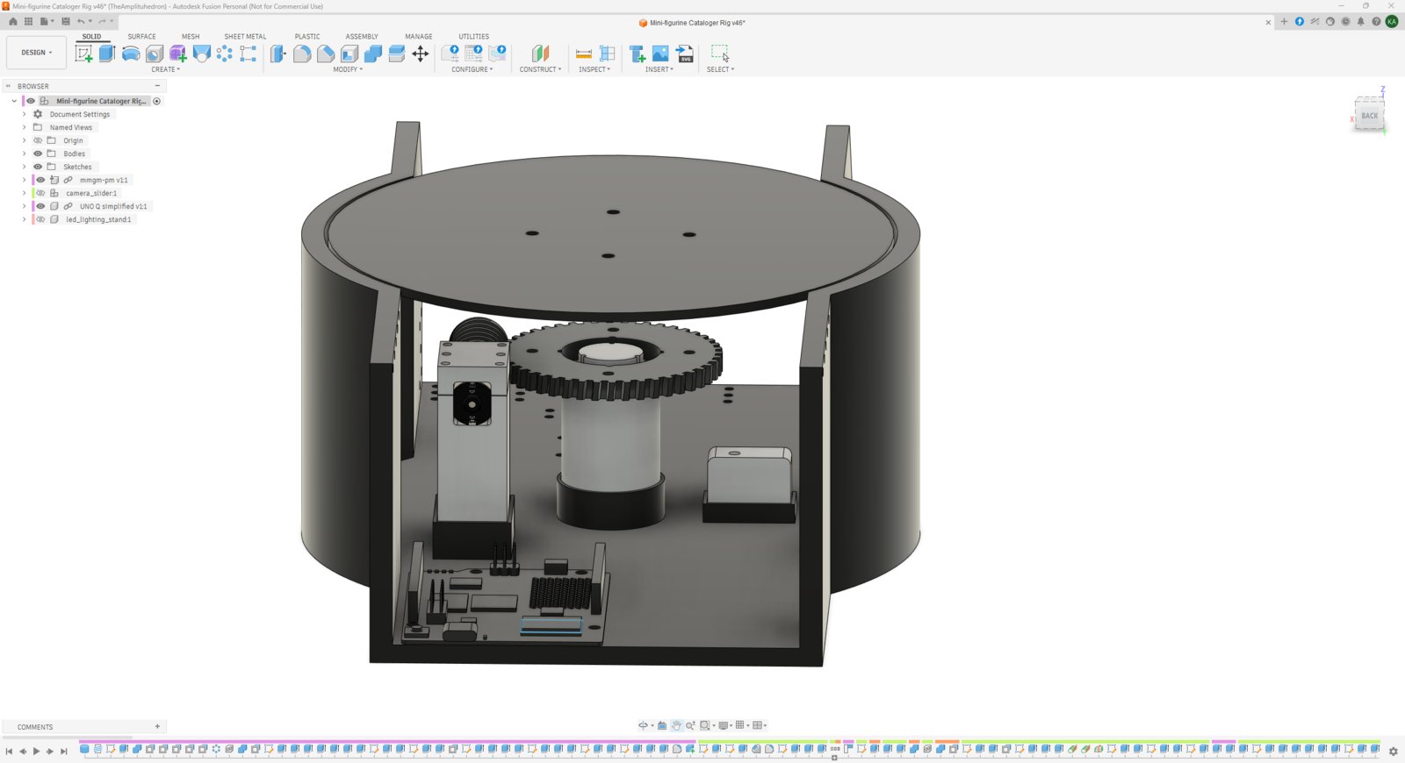The height and width of the screenshot is (763, 1405).
Task: Open the SELECT menu
Action: [720, 69]
